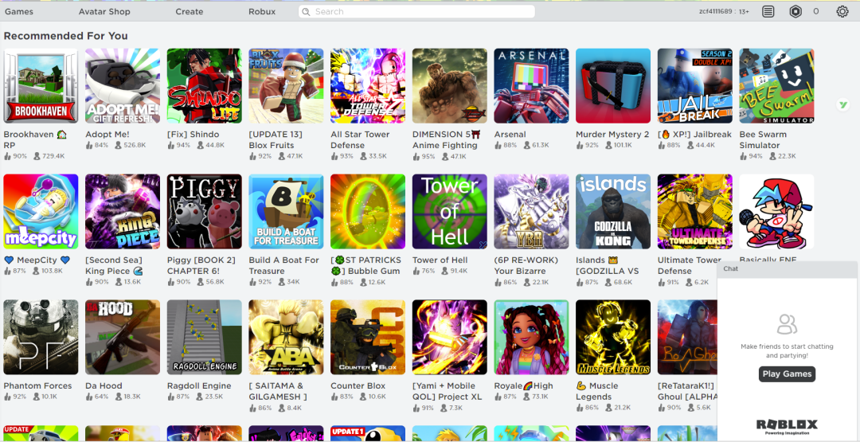Open the Blox Fruits game thumbnail
Image resolution: width=860 pixels, height=442 pixels.
pyautogui.click(x=286, y=85)
